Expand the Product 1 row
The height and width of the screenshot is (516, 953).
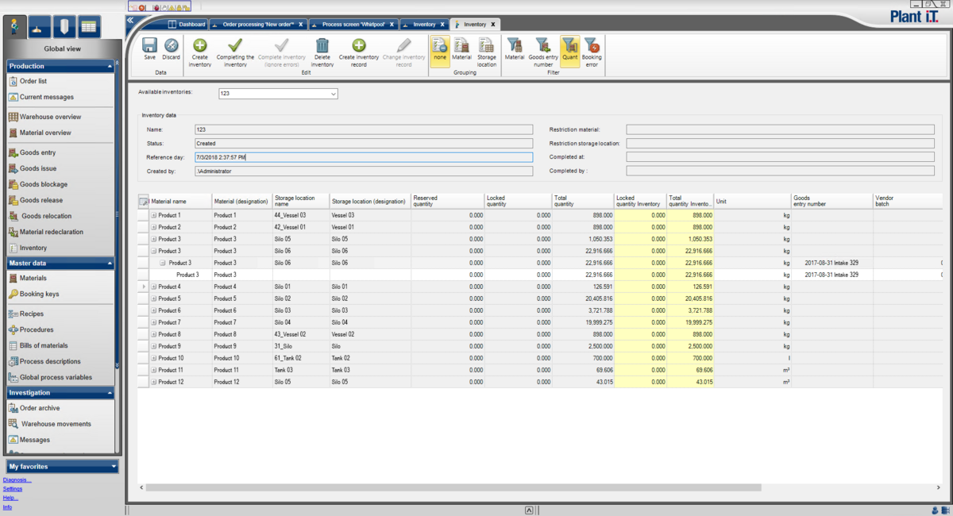click(153, 215)
